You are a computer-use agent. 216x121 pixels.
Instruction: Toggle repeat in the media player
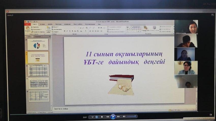point(97,117)
